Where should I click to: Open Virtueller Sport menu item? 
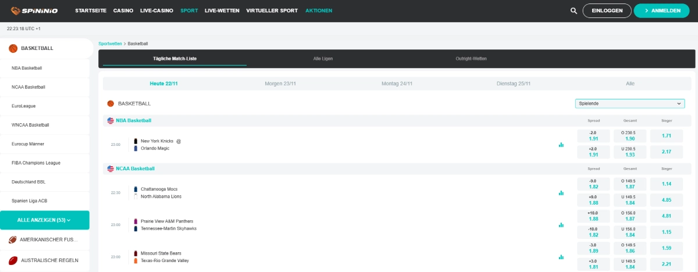[x=272, y=10]
